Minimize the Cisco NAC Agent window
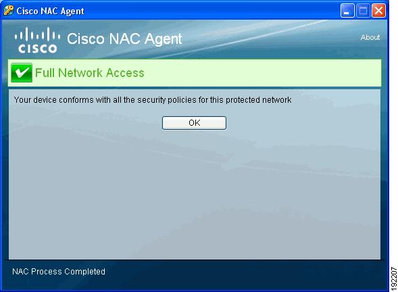 [347, 11]
